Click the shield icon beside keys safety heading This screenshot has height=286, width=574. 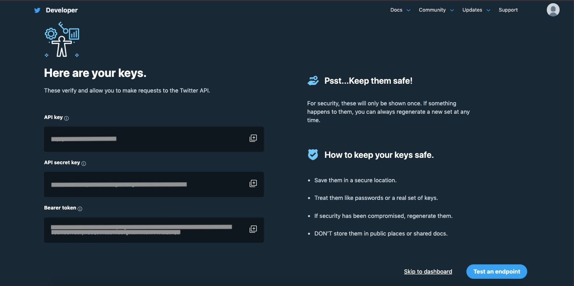(x=313, y=155)
